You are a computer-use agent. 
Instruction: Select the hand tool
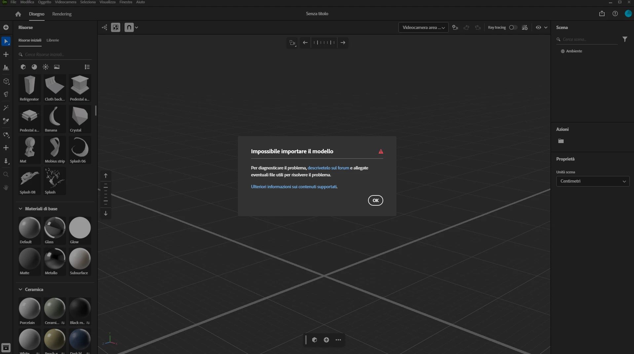pos(6,188)
